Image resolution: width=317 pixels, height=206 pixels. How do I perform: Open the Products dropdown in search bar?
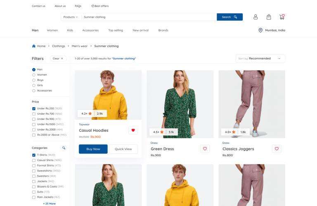71,17
